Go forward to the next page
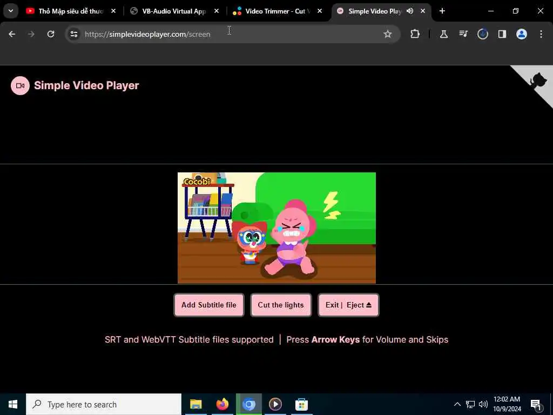Viewport: 553px width, 415px height. pyautogui.click(x=31, y=34)
